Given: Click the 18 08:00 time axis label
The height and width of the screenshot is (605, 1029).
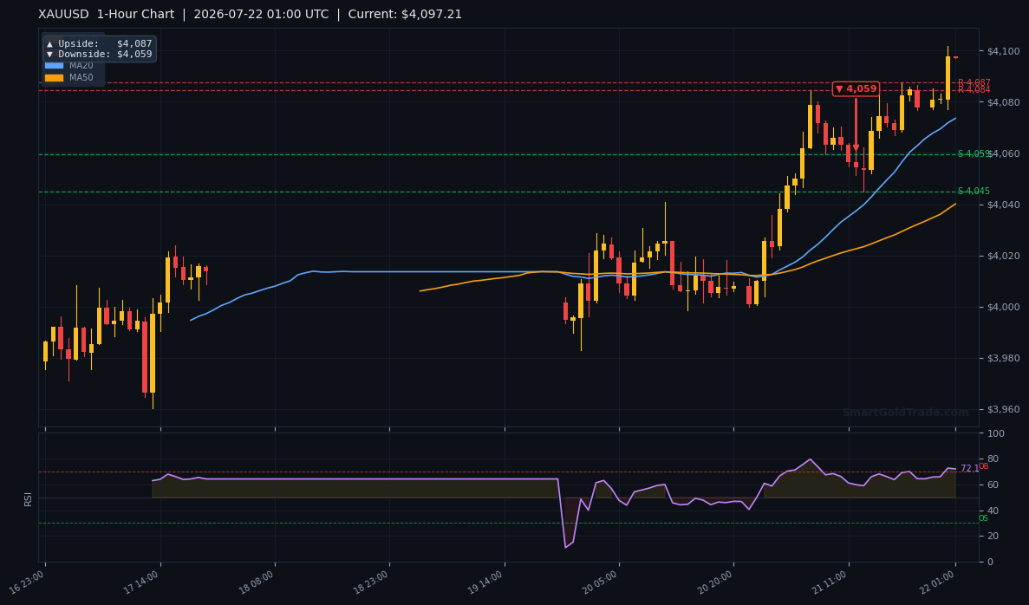Looking at the screenshot, I should [257, 582].
